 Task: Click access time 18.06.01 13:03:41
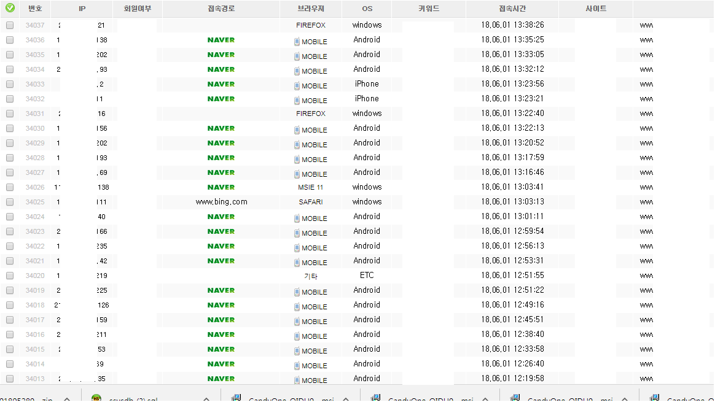coord(512,187)
